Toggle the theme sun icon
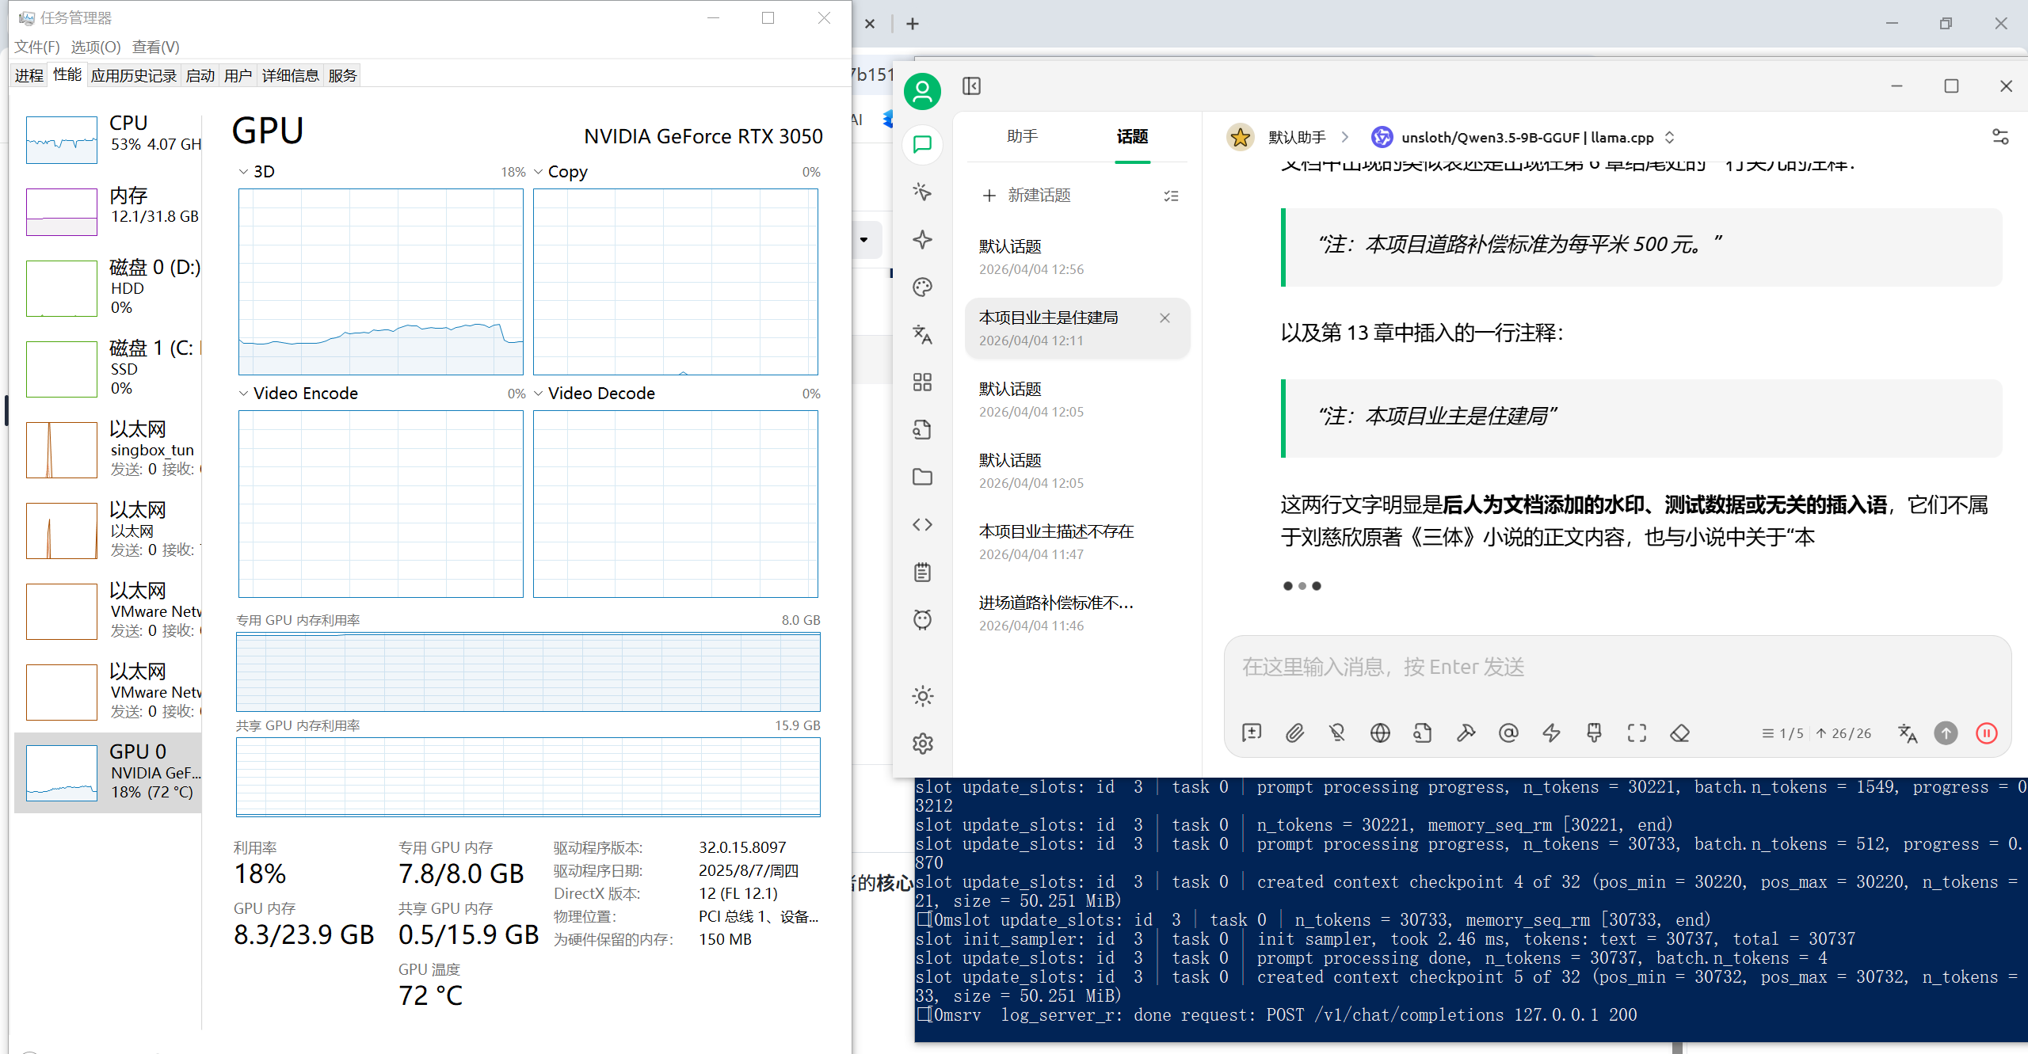 [x=922, y=696]
